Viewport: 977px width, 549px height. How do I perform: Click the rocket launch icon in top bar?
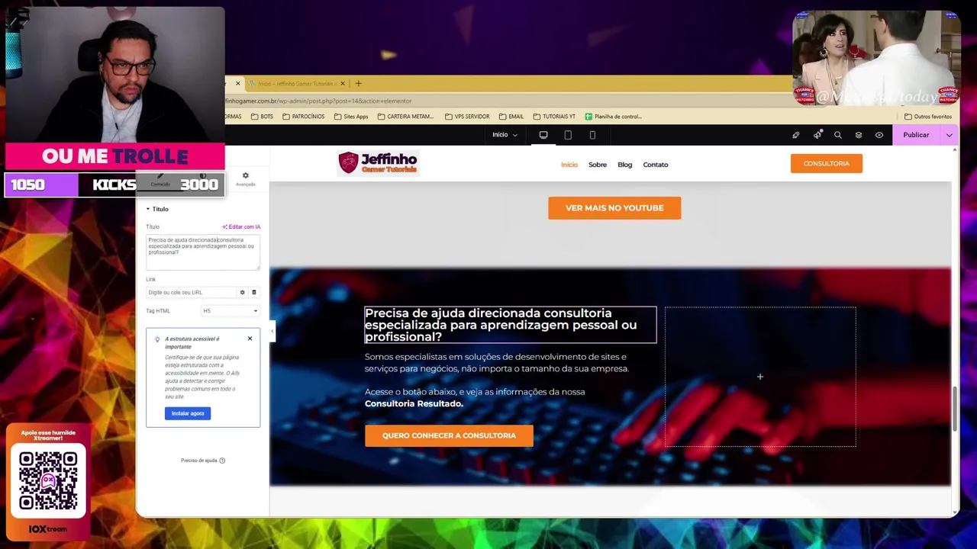pyautogui.click(x=795, y=135)
